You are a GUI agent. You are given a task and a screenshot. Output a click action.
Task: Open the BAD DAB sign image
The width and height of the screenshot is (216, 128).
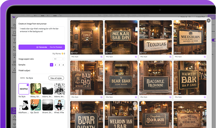click(x=87, y=78)
